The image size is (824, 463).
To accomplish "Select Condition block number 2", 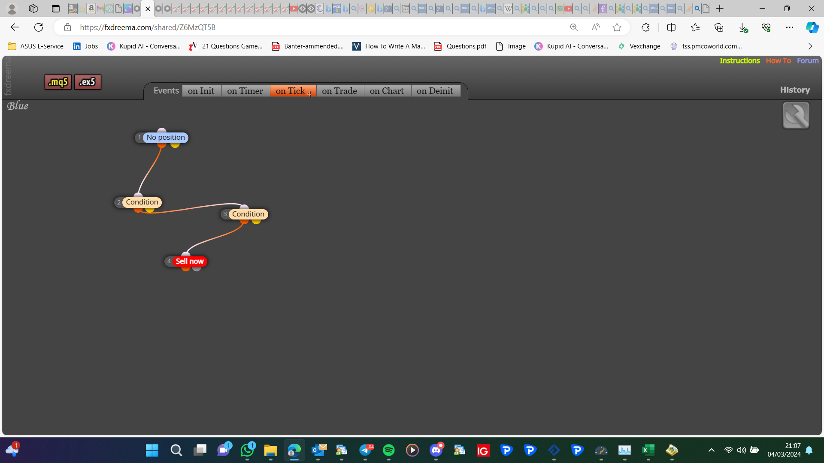I will point(142,202).
